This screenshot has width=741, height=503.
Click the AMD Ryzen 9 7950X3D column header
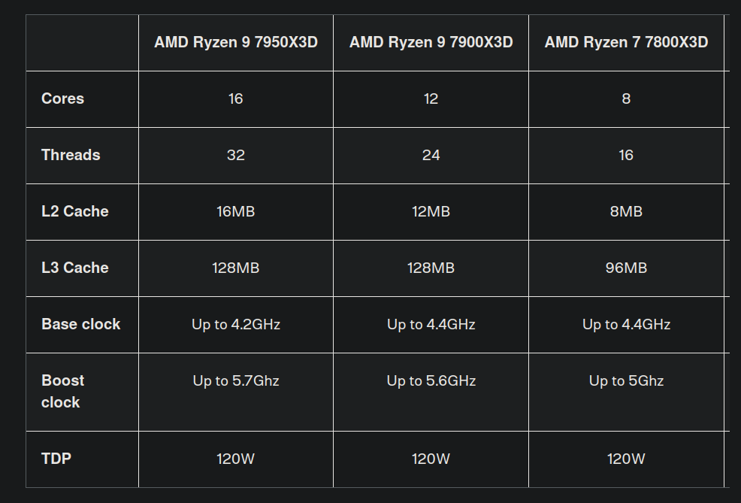(236, 42)
